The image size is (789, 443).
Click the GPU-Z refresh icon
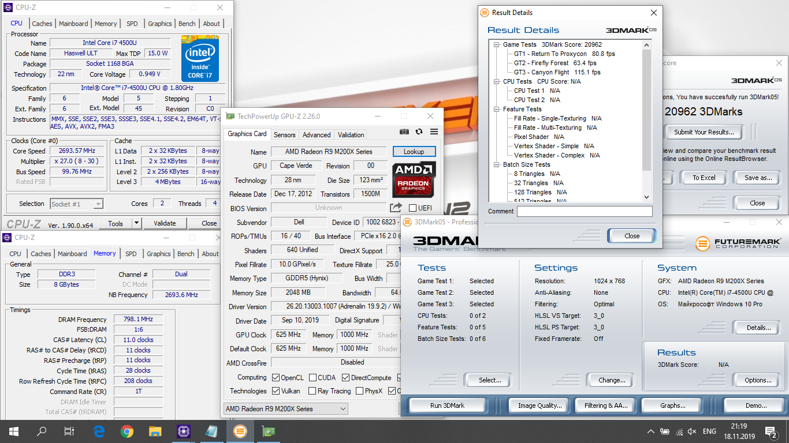click(419, 132)
